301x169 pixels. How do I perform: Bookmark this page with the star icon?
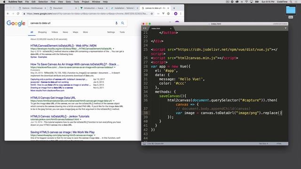point(151,14)
